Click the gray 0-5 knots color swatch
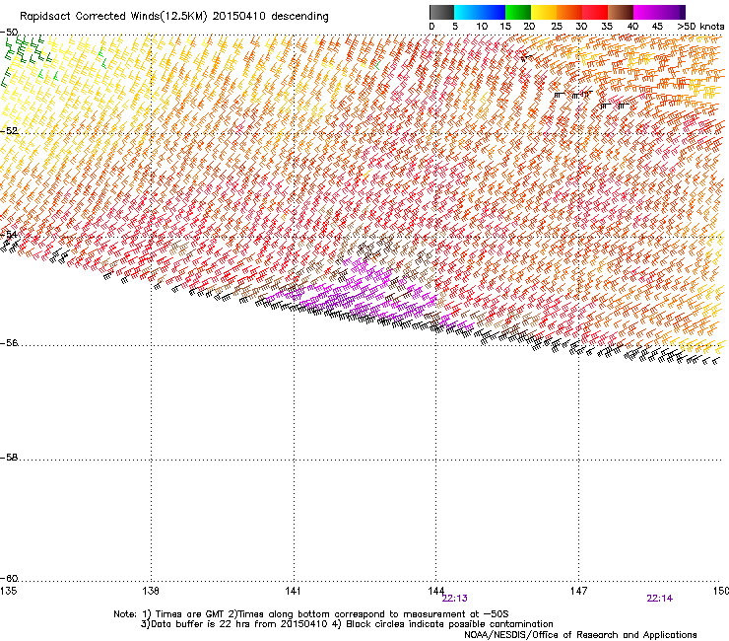The image size is (729, 641). [441, 12]
